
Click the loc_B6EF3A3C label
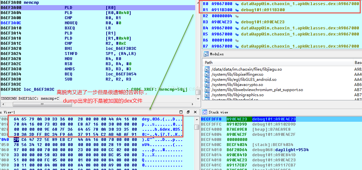click(39, 89)
